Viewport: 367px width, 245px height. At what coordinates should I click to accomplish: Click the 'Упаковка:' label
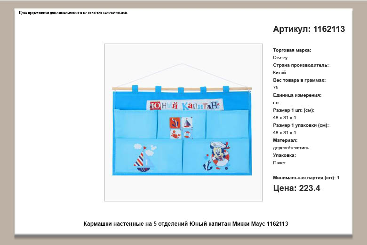click(x=284, y=155)
